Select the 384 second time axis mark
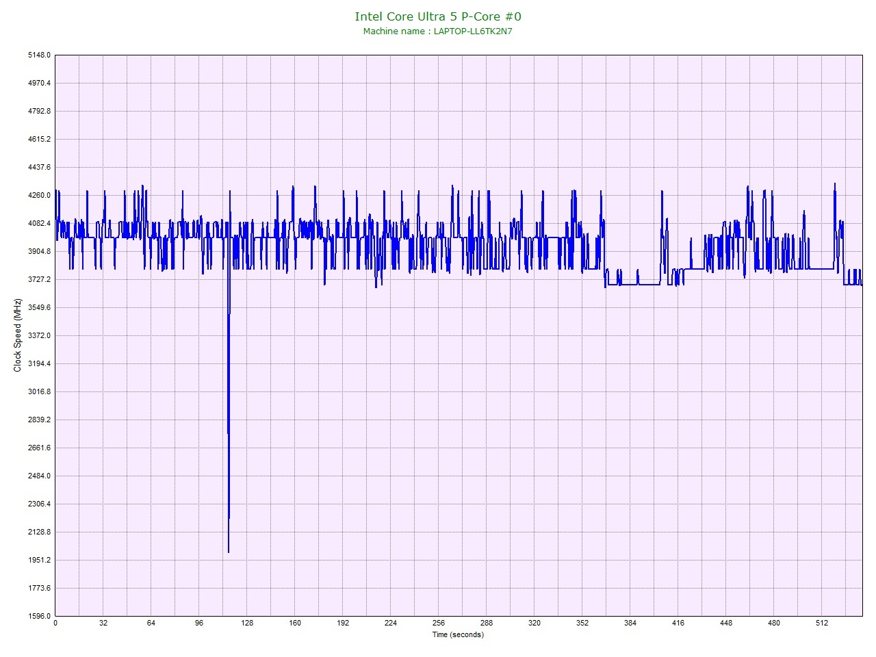 click(630, 623)
